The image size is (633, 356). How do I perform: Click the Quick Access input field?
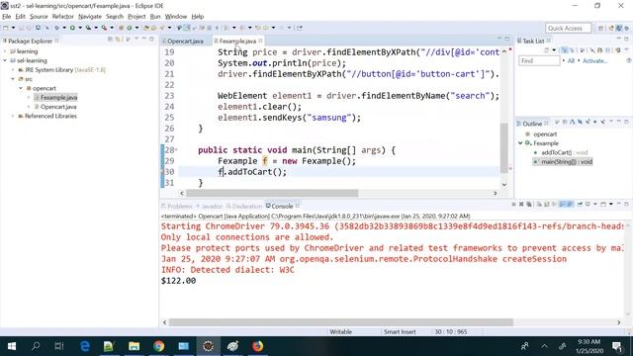pyautogui.click(x=568, y=29)
